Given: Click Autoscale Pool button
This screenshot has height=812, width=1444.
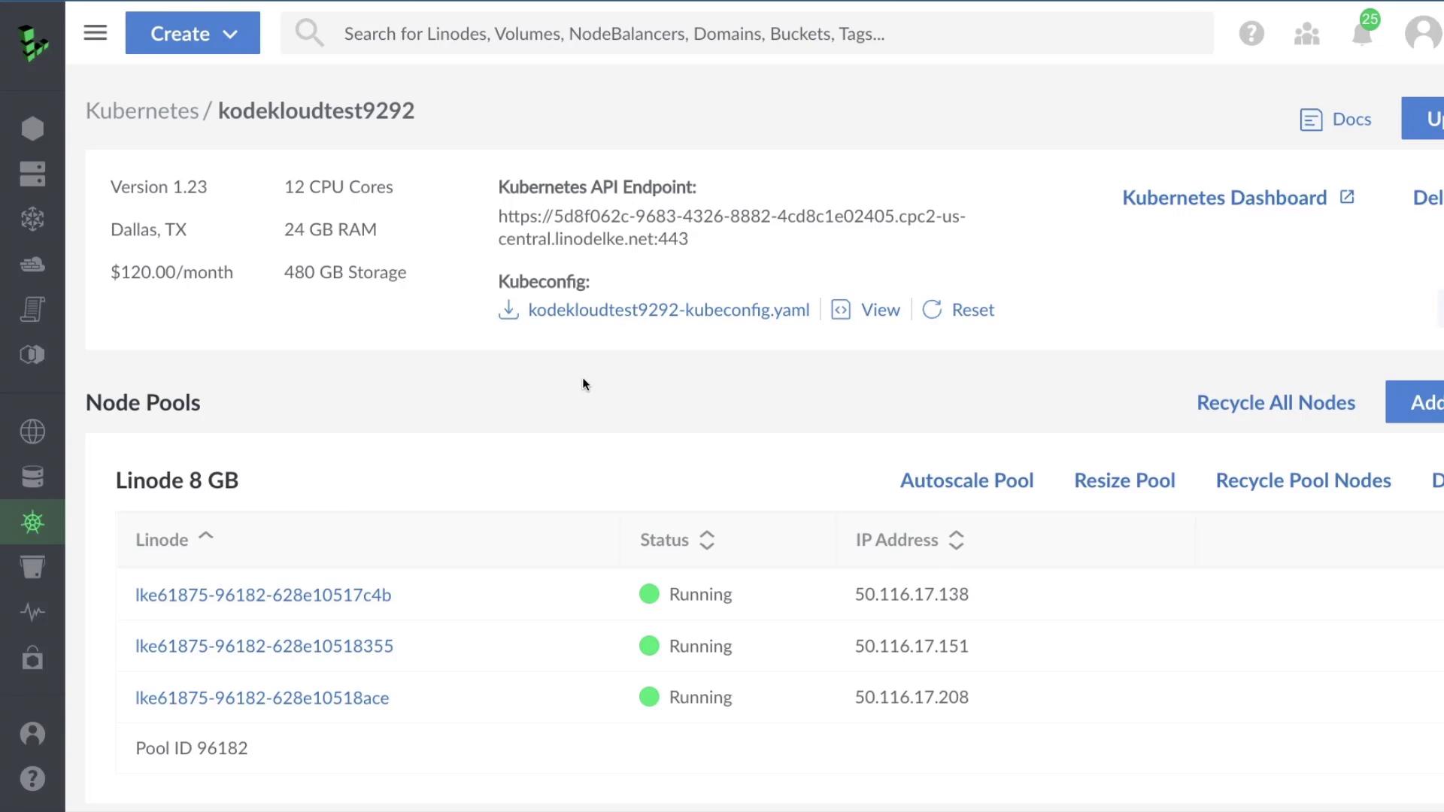Looking at the screenshot, I should coord(966,480).
